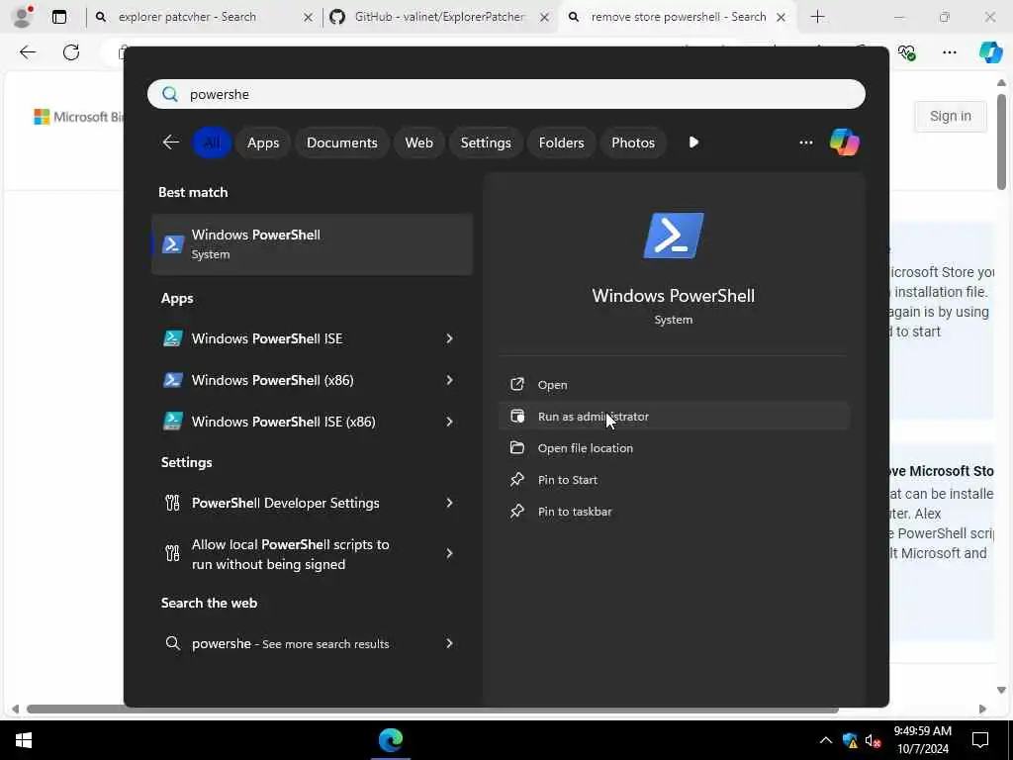
Task: Click Open action icon for PowerShell
Action: pyautogui.click(x=516, y=385)
